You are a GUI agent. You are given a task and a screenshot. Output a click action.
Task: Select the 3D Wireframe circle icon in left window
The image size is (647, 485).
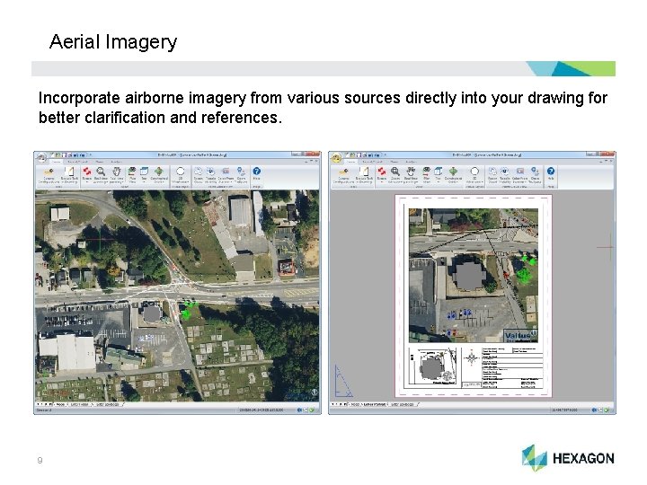(x=181, y=172)
